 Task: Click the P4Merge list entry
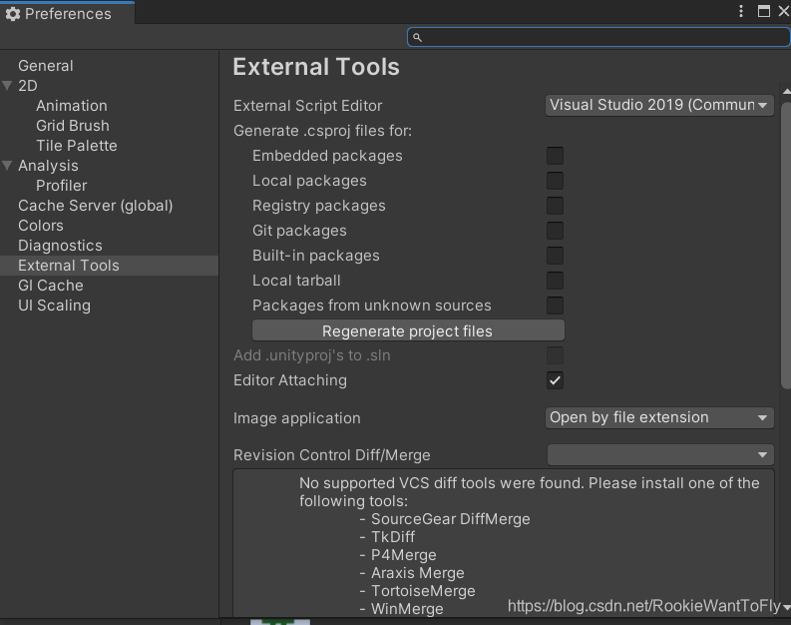[x=404, y=555]
